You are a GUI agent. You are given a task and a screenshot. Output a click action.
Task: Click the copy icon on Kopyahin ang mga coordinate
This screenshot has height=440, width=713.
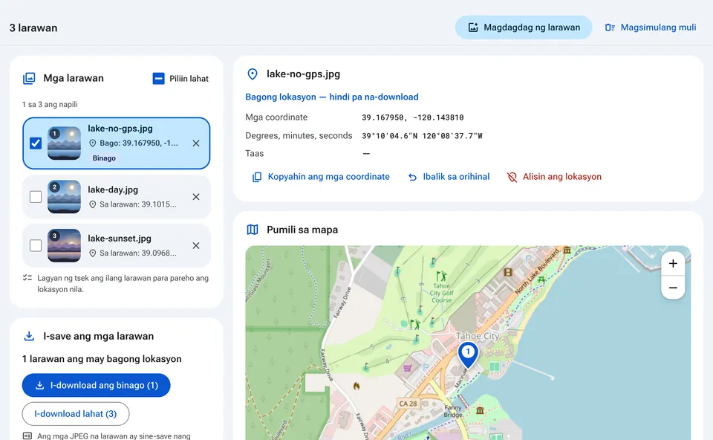coord(257,177)
